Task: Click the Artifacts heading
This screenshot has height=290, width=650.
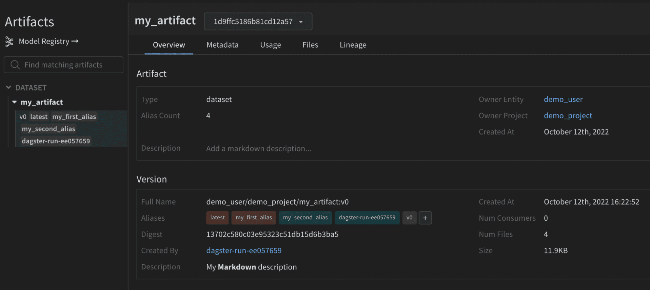Action: (29, 22)
